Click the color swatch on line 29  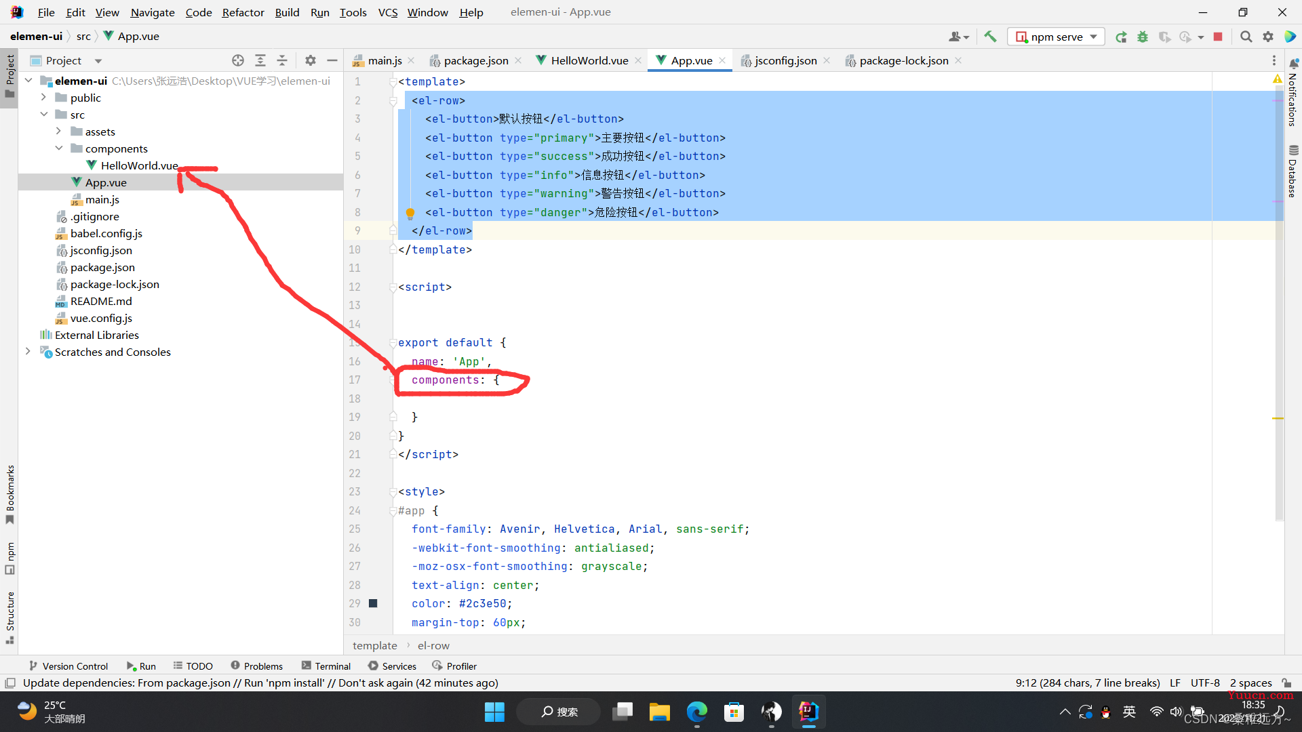[373, 603]
